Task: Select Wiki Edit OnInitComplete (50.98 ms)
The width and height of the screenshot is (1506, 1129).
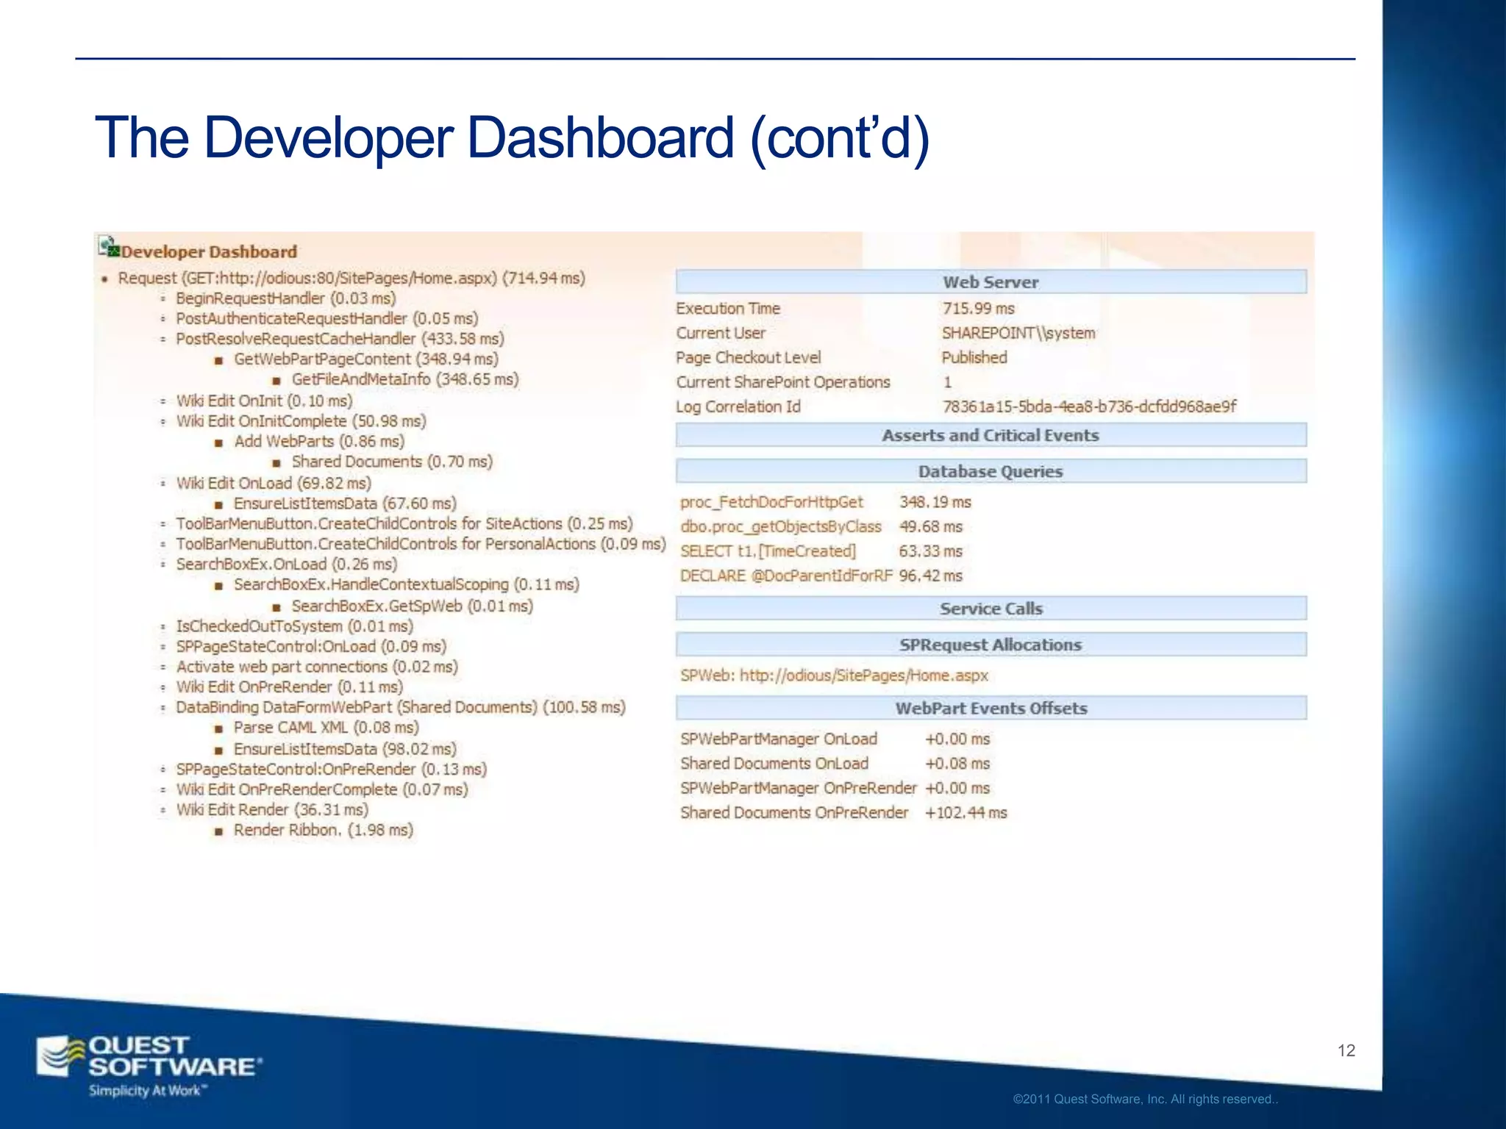Action: [x=301, y=421]
